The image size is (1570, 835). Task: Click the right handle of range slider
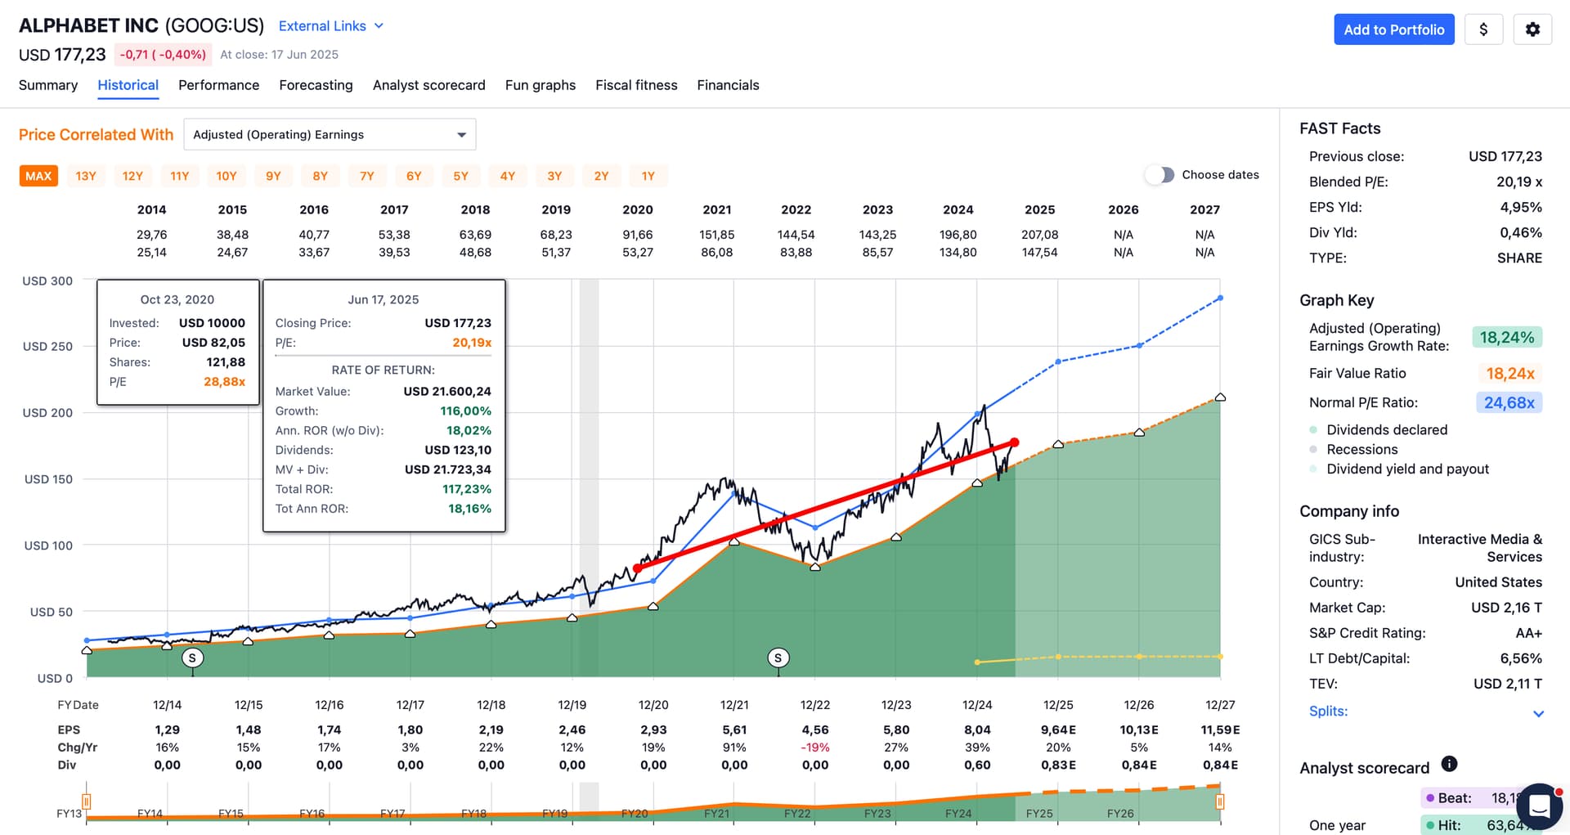1219,801
